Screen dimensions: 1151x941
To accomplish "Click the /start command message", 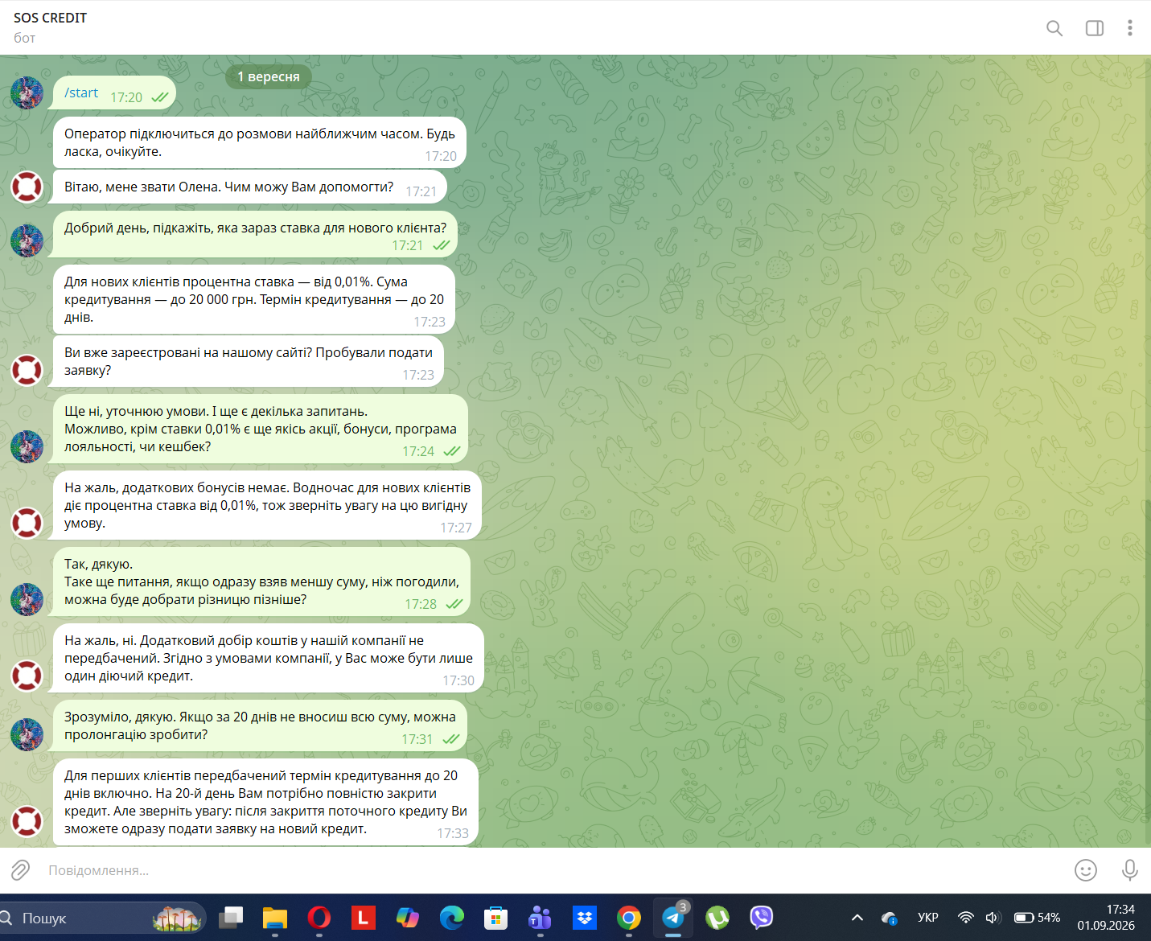I will (81, 93).
